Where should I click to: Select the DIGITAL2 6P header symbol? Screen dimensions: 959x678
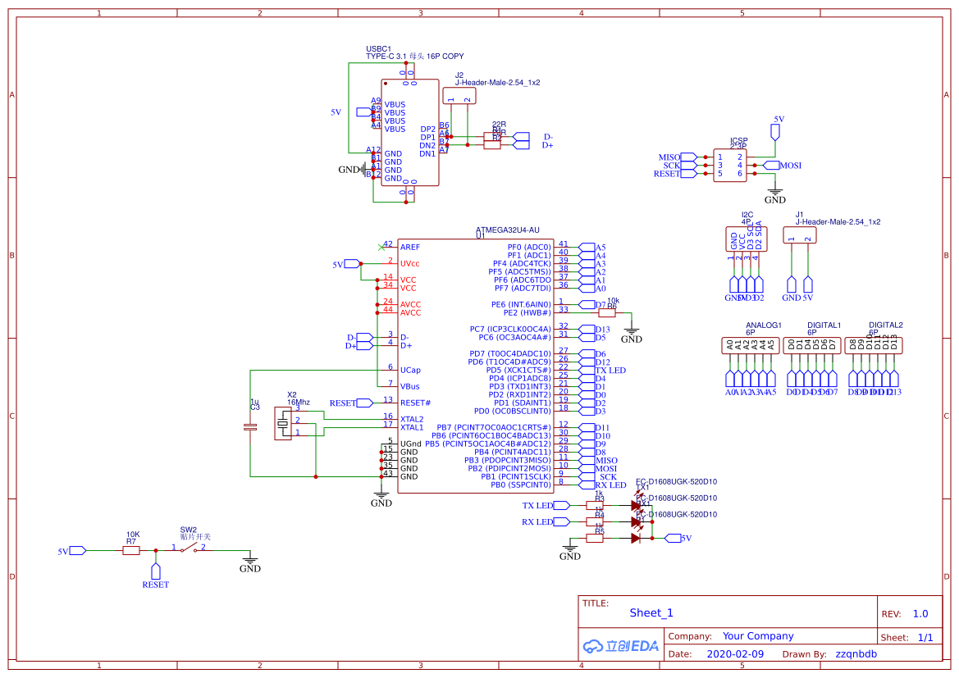874,345
